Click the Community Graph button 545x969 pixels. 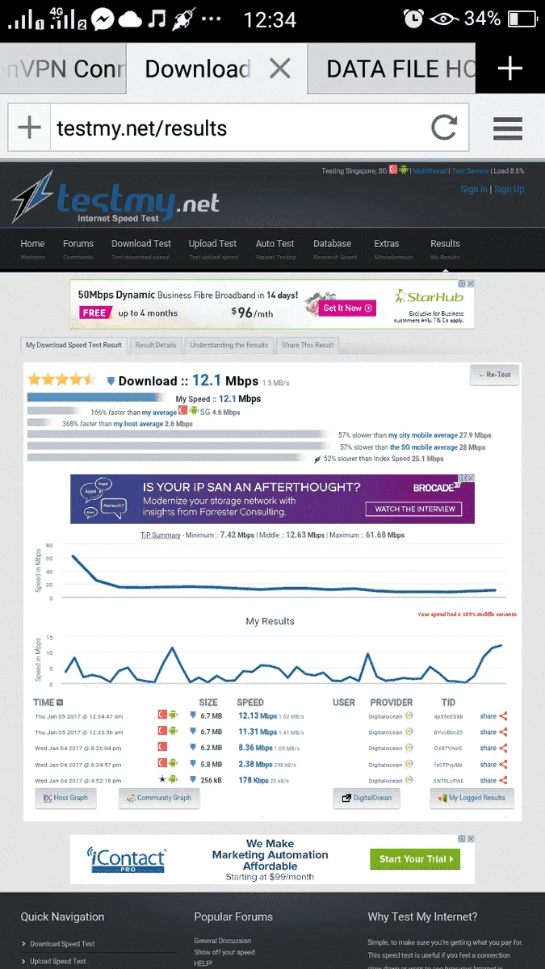pyautogui.click(x=159, y=798)
